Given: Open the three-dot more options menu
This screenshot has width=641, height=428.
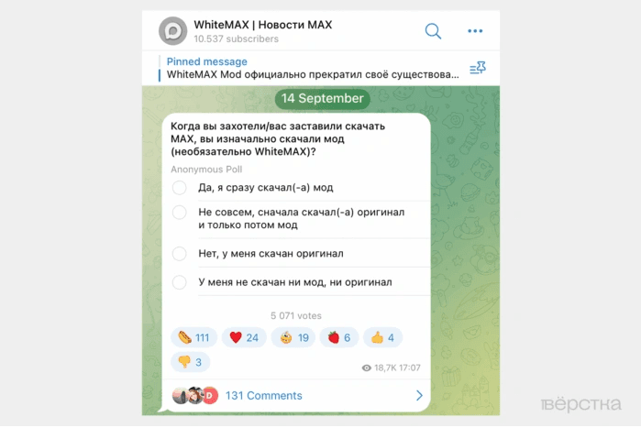Looking at the screenshot, I should click(x=475, y=31).
